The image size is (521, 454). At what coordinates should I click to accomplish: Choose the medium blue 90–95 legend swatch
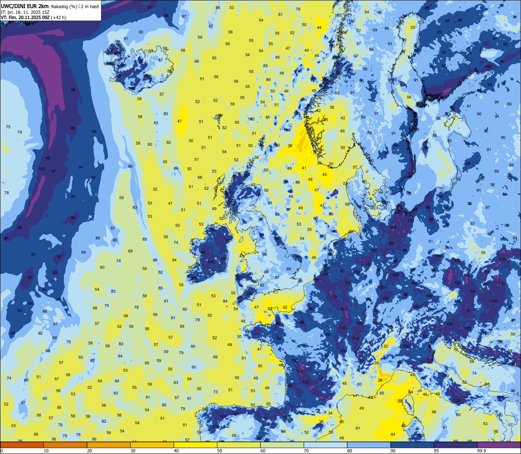412,445
